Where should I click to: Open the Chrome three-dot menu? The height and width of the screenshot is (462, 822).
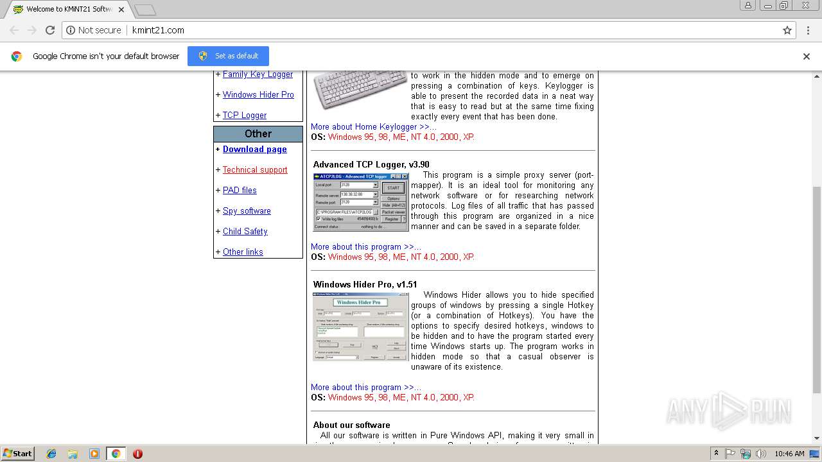pos(807,30)
